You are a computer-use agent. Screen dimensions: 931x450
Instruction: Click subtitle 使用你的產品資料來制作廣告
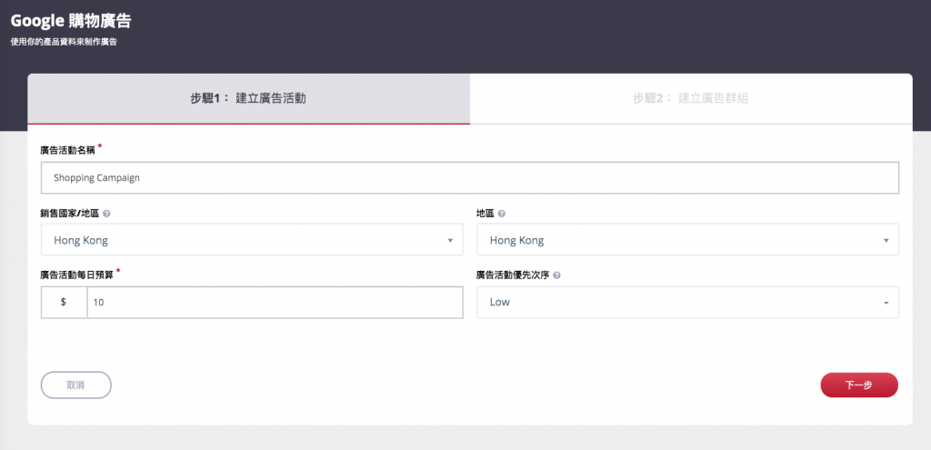point(64,42)
